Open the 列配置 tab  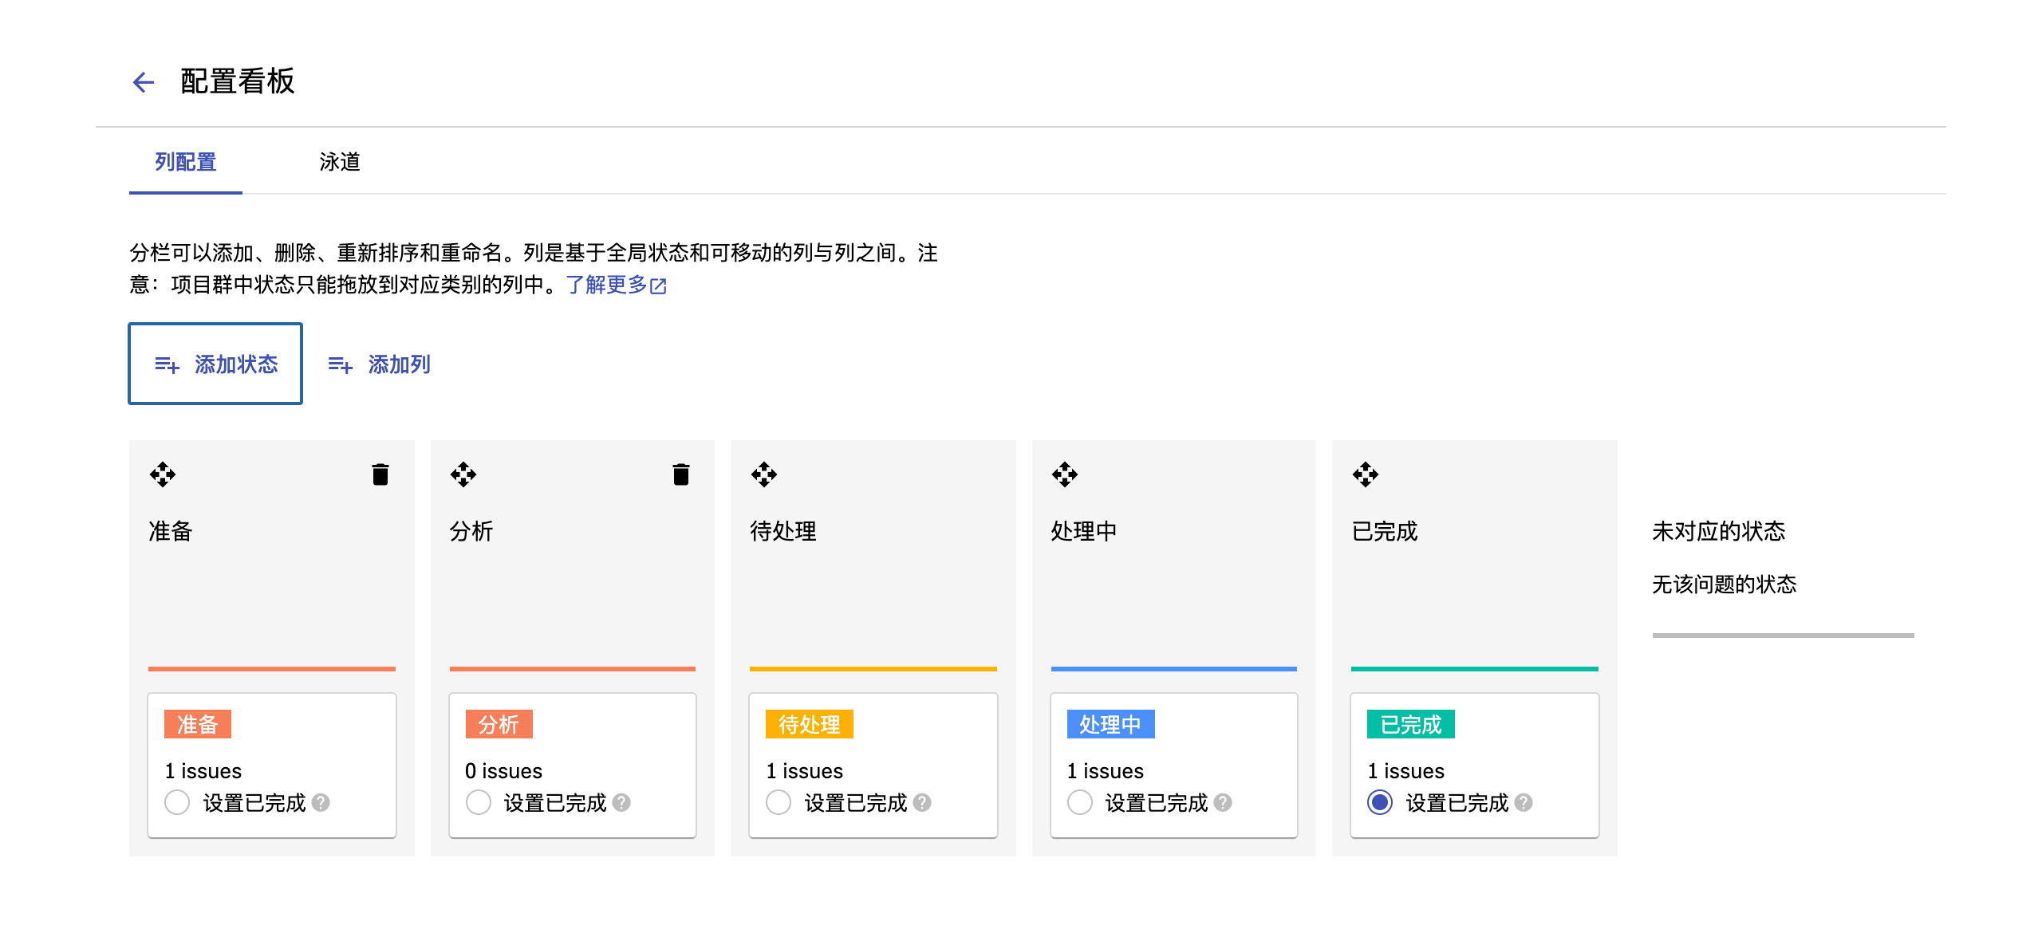pyautogui.click(x=186, y=162)
